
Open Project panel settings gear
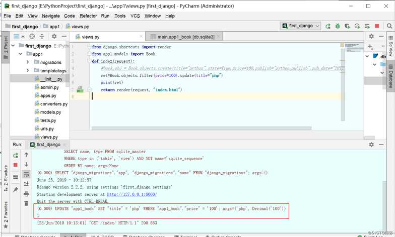pos(54,36)
